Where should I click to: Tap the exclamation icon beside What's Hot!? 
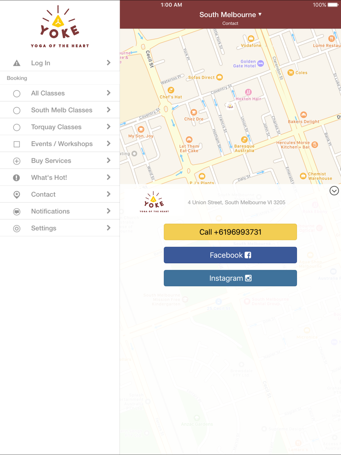click(x=17, y=178)
